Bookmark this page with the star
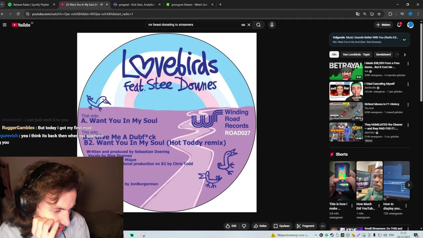The width and height of the screenshot is (423, 238). tap(379, 14)
